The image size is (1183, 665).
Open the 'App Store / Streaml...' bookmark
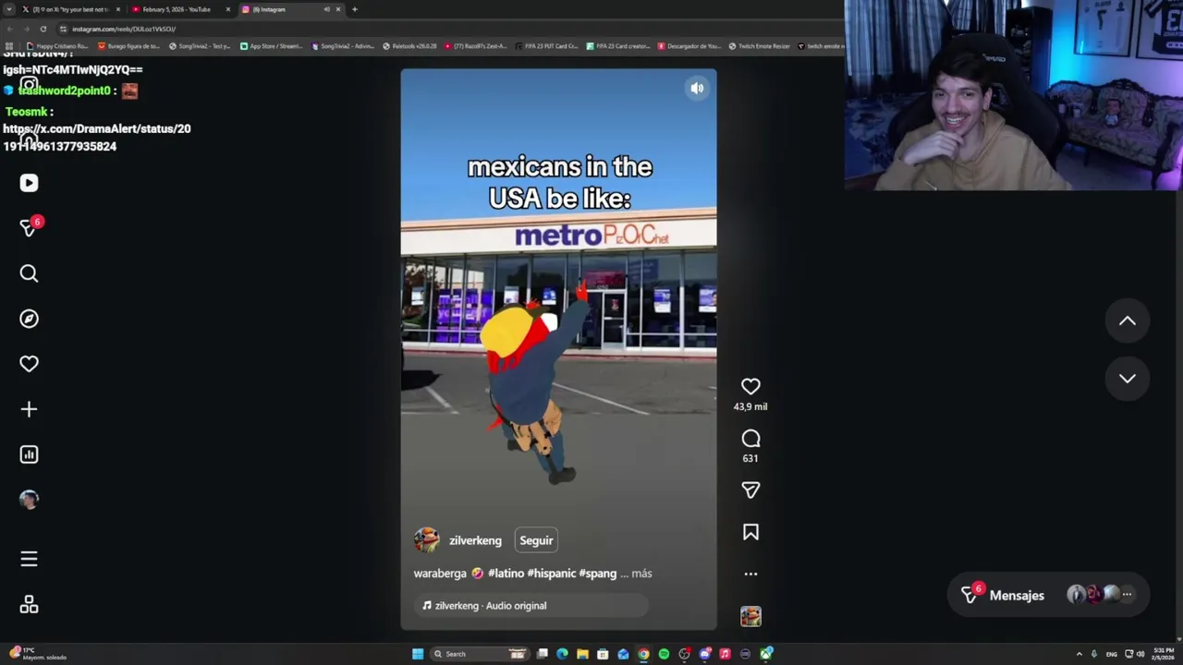[x=272, y=46]
